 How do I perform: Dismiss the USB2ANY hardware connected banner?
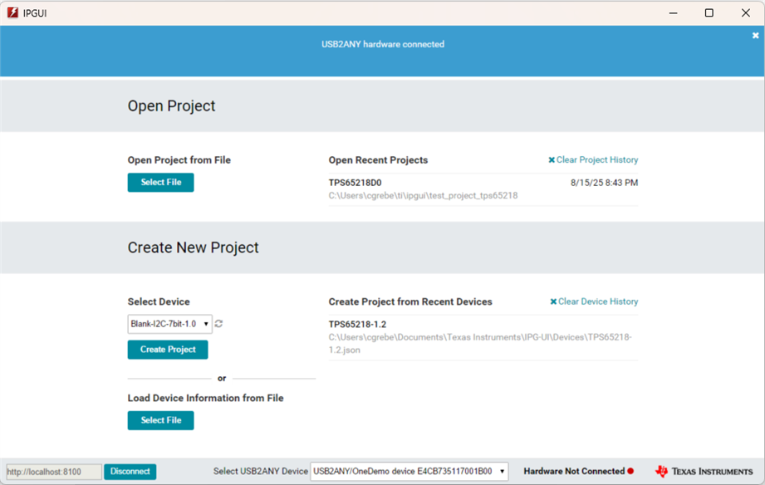[755, 36]
